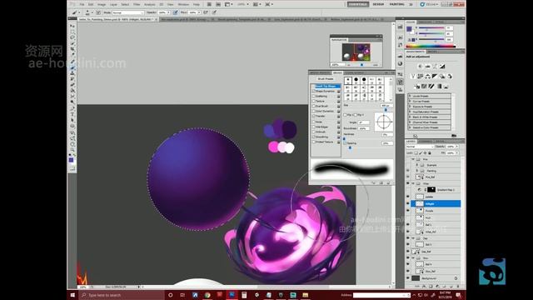Select the Move tool
This screenshot has width=533, height=300.
click(x=72, y=26)
